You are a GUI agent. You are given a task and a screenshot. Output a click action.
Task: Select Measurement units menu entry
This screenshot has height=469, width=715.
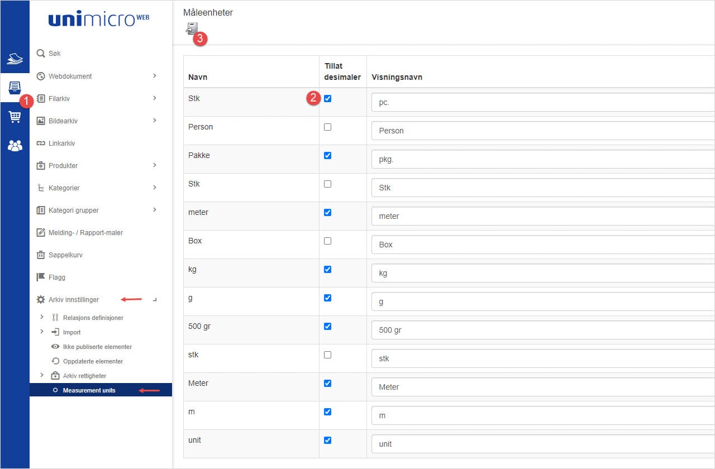101,390
